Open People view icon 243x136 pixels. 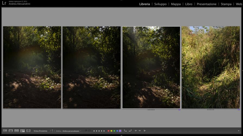tap(28, 131)
